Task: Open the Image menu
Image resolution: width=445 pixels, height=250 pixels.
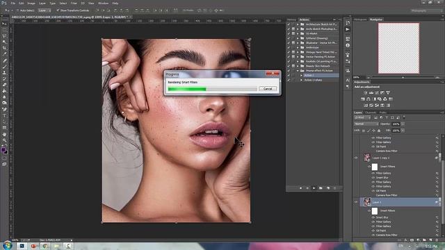Action: (31, 3)
